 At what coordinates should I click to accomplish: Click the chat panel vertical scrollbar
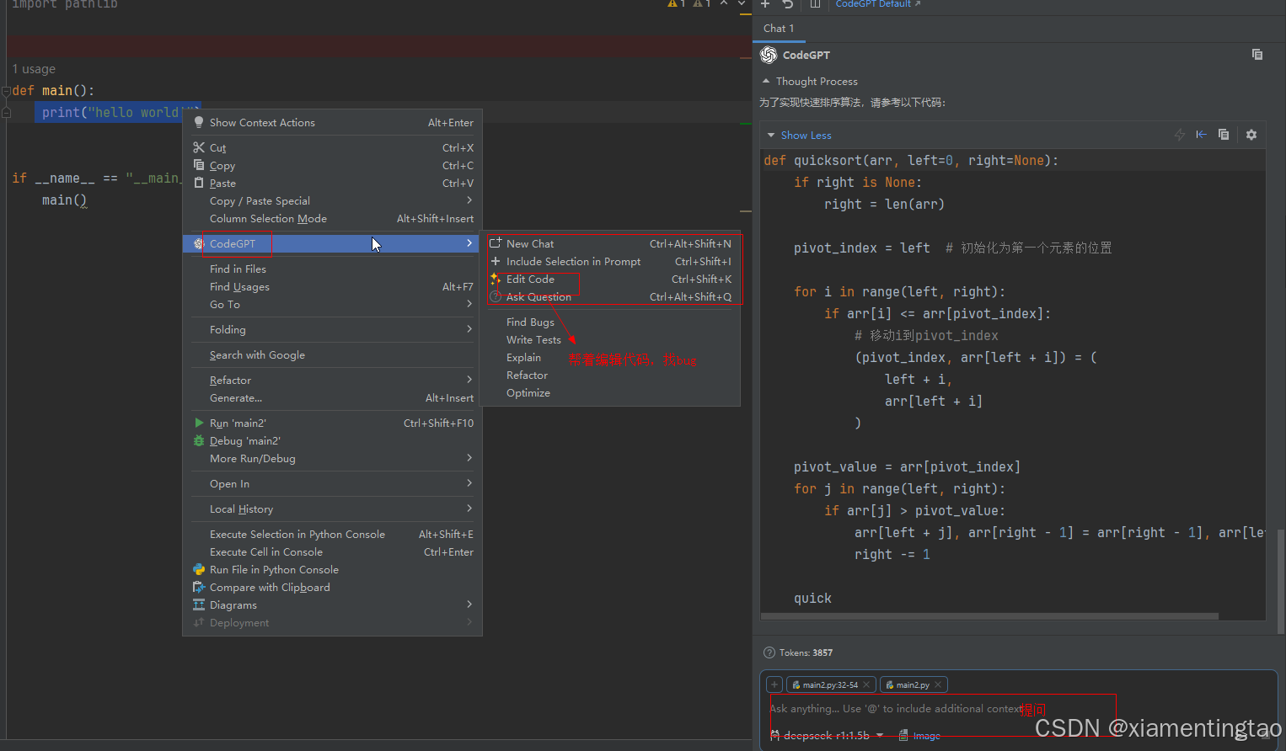pos(1281,581)
